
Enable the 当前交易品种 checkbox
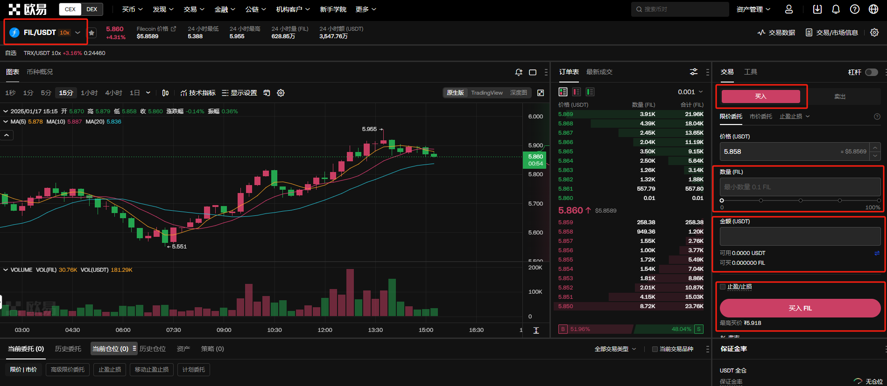point(655,349)
